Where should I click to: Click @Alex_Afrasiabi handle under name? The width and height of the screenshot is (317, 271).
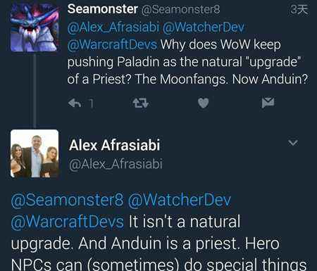[x=116, y=164]
